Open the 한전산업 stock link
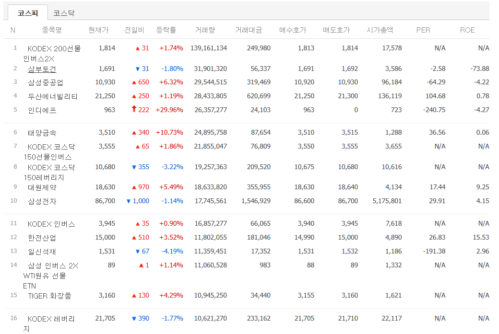The height and width of the screenshot is (334, 499). pyautogui.click(x=42, y=238)
